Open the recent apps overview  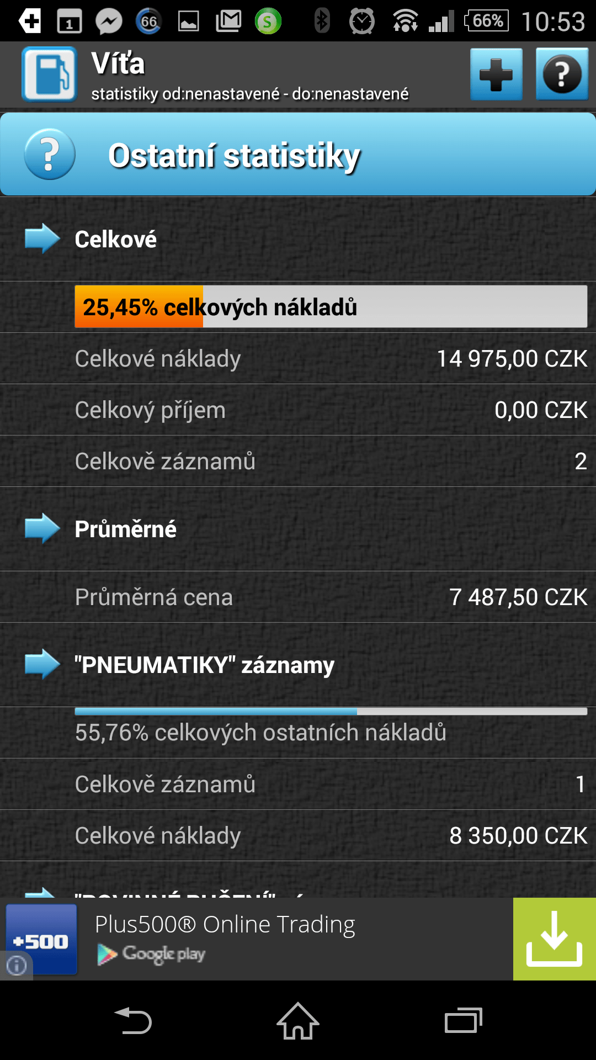(x=463, y=1020)
